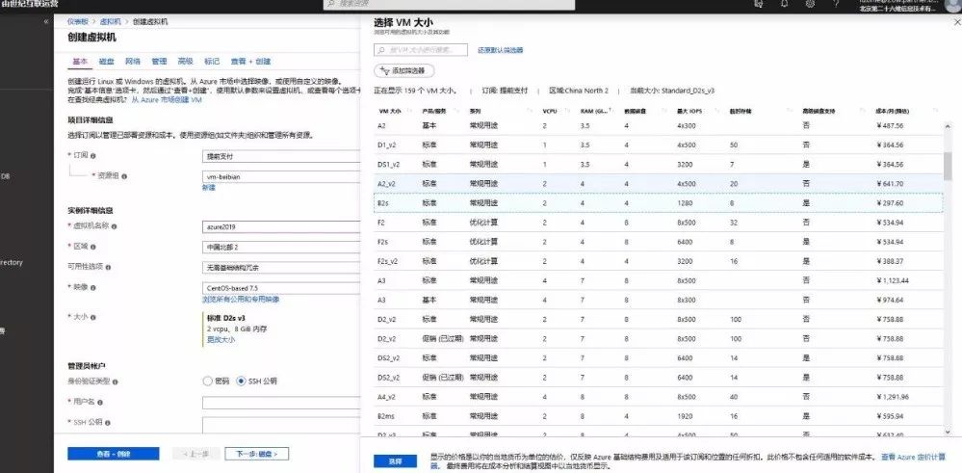
Task: Switch to the 管理 tab
Action: pos(159,62)
